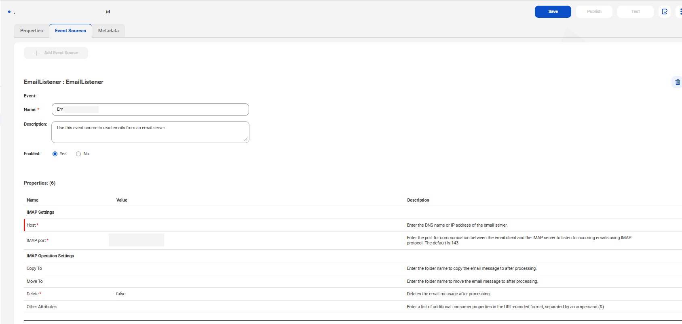Select the Event Sources tab

pyautogui.click(x=71, y=31)
